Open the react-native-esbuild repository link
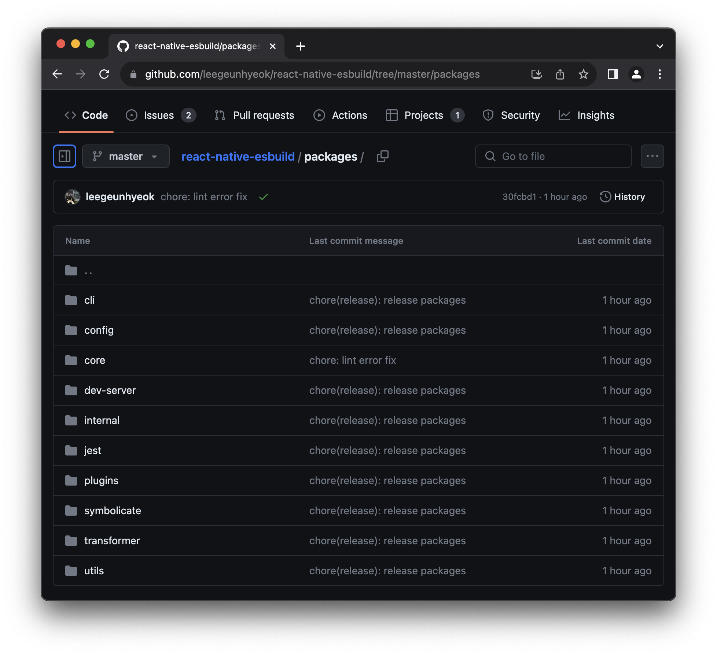This screenshot has width=717, height=655. point(238,156)
